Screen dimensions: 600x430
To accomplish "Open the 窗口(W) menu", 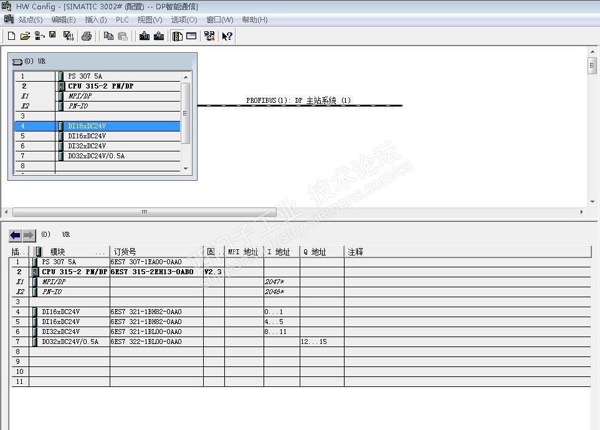I will [x=220, y=19].
